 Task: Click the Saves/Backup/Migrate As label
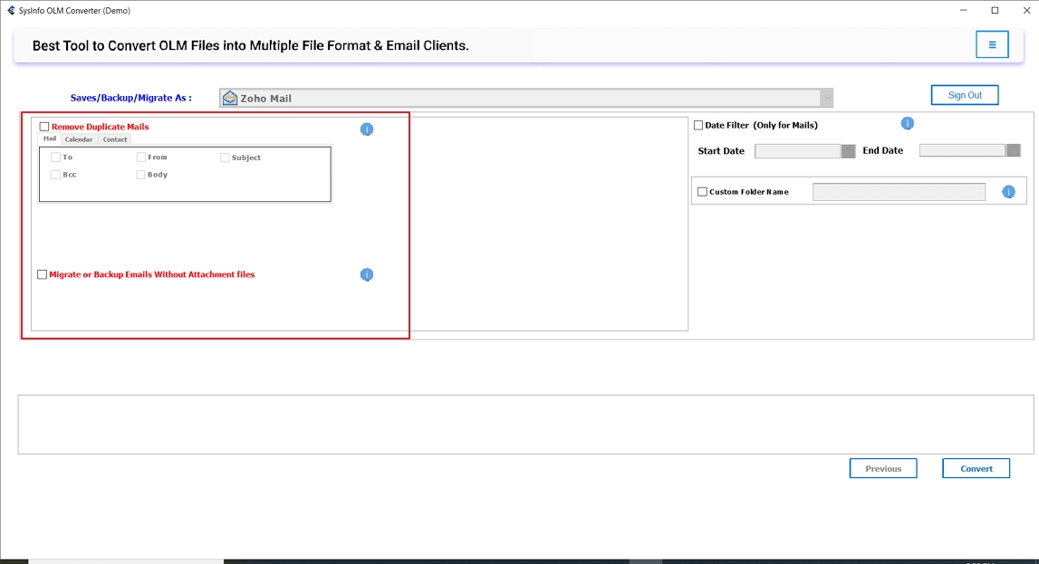tap(131, 98)
